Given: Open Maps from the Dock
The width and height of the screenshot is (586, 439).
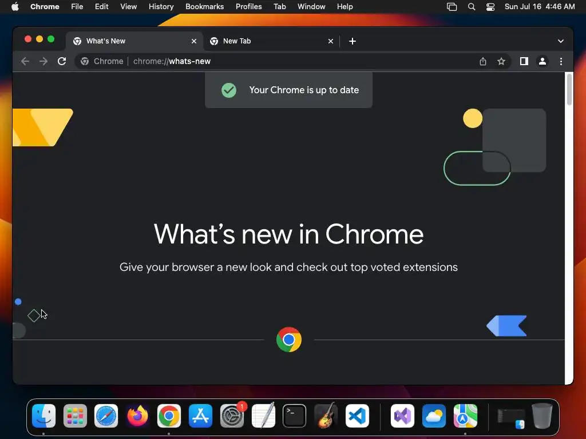Looking at the screenshot, I should pos(465,416).
